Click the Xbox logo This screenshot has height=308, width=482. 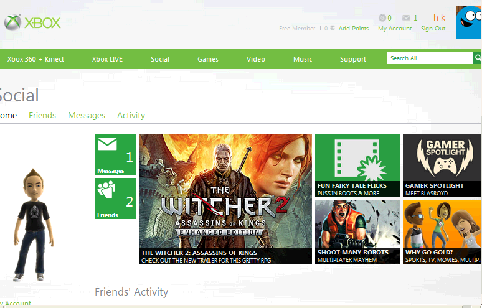[x=32, y=22]
